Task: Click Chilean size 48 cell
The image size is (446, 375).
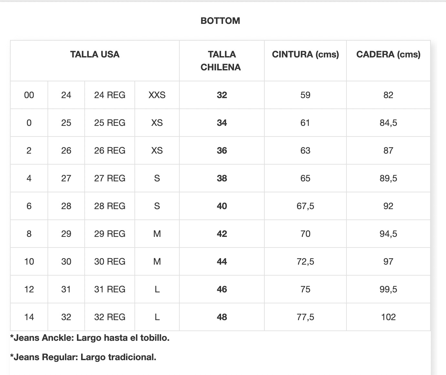Action: click(x=222, y=317)
